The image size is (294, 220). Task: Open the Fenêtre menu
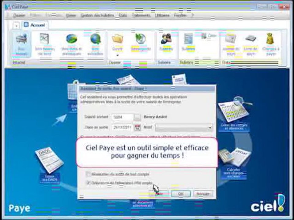(180, 15)
